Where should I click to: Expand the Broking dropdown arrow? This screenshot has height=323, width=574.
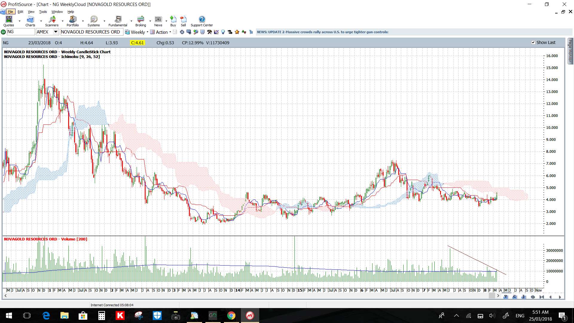tap(150, 21)
